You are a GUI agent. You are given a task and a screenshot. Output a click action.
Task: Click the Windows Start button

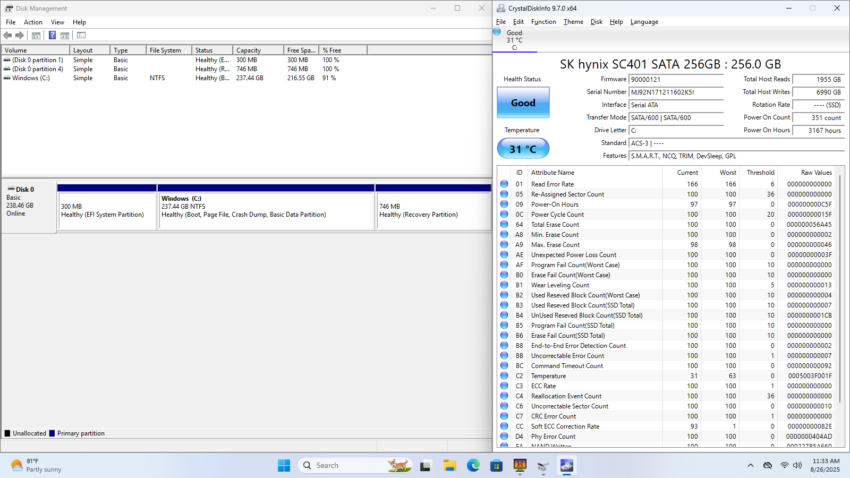pyautogui.click(x=284, y=466)
